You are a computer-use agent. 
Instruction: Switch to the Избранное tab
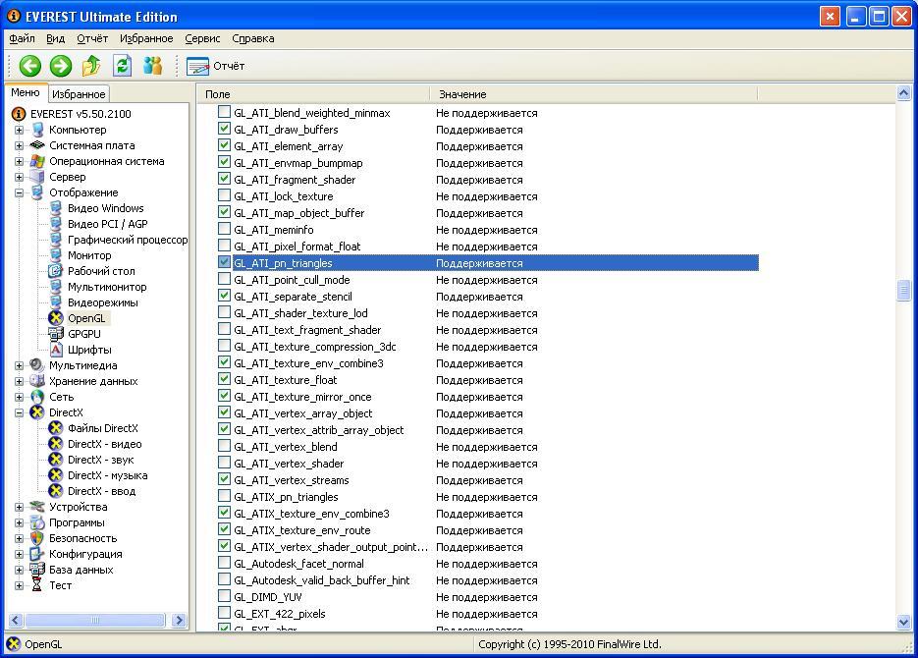pos(78,93)
